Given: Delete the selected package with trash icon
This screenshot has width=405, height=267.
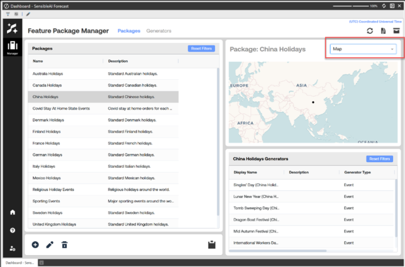Looking at the screenshot, I should coord(64,244).
